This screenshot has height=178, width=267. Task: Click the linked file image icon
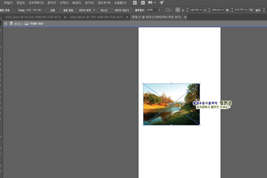(26, 23)
